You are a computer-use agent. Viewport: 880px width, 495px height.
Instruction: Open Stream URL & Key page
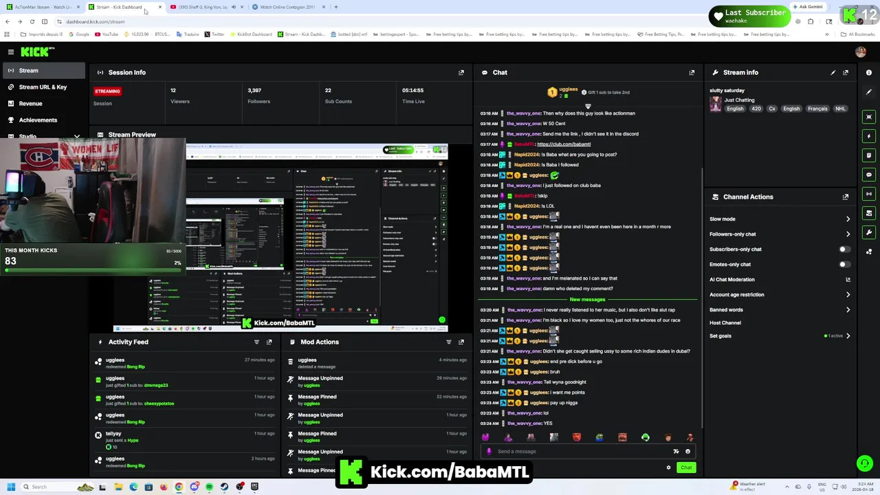(x=43, y=87)
